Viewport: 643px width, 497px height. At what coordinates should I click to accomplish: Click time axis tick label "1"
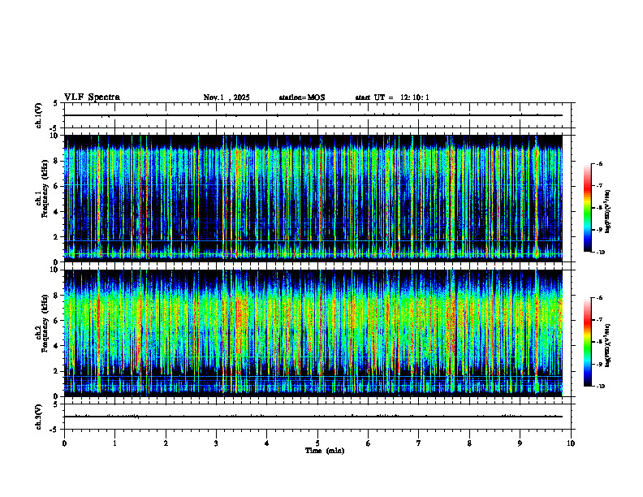point(114,443)
